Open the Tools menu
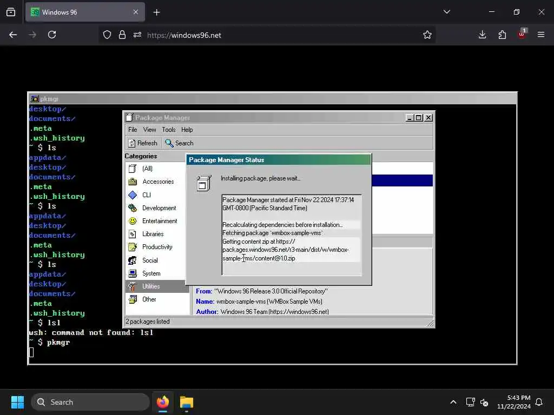The width and height of the screenshot is (554, 415). click(x=169, y=130)
